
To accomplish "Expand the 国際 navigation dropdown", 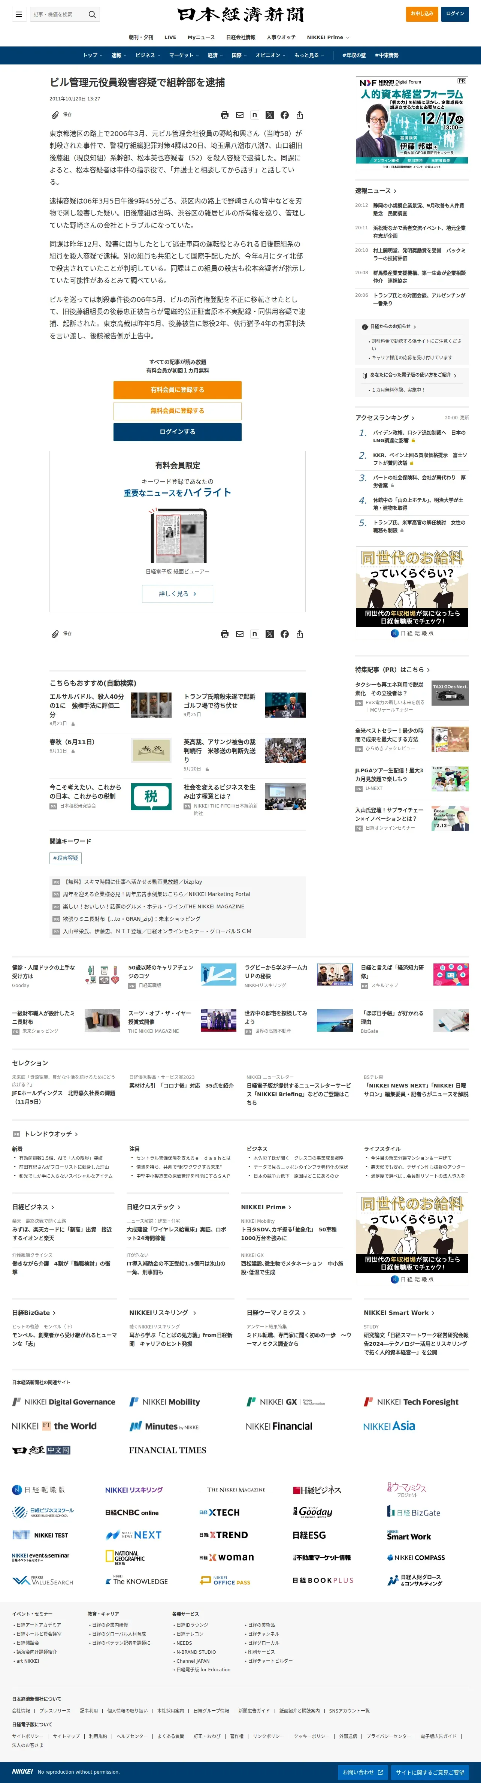I will tap(239, 55).
